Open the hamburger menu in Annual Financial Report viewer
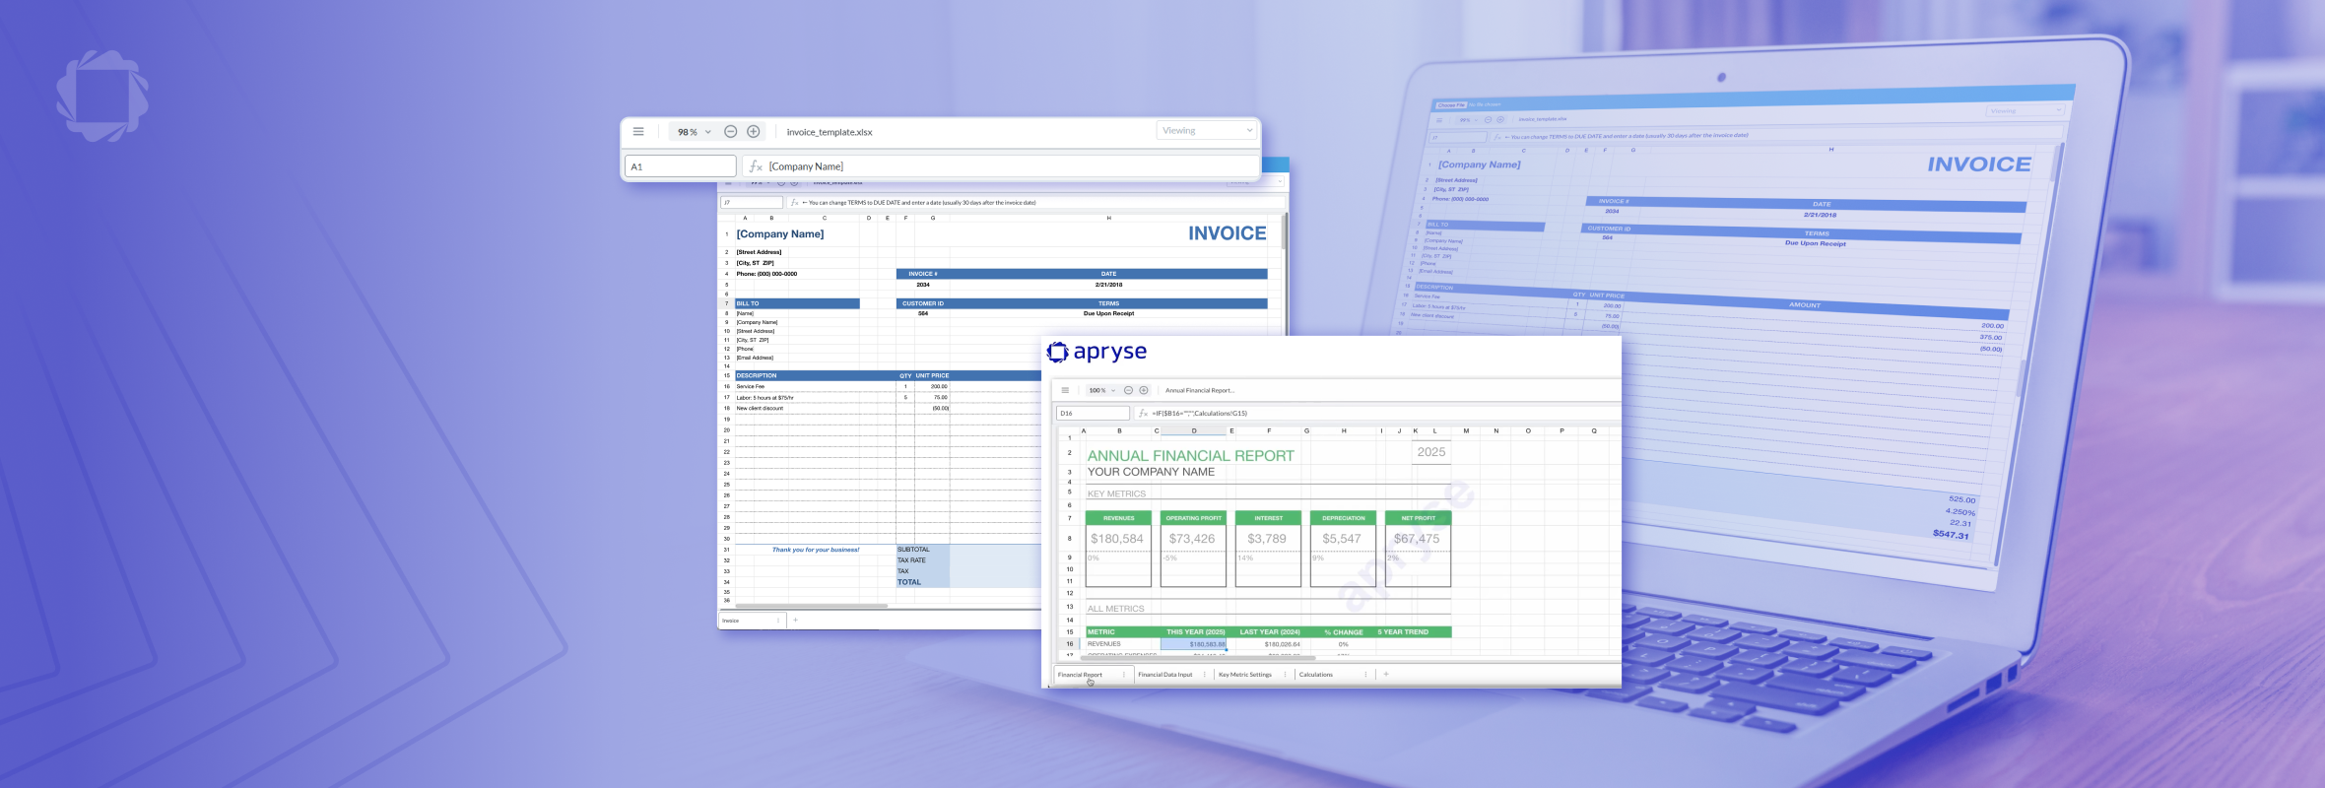 click(1065, 390)
